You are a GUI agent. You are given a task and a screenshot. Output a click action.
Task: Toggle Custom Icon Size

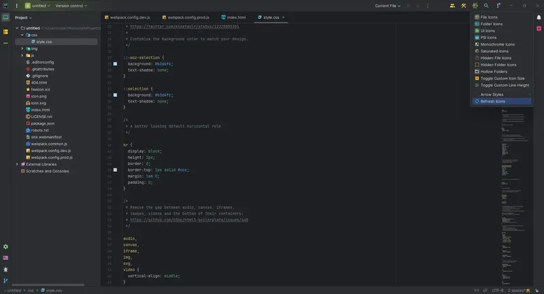pos(502,78)
